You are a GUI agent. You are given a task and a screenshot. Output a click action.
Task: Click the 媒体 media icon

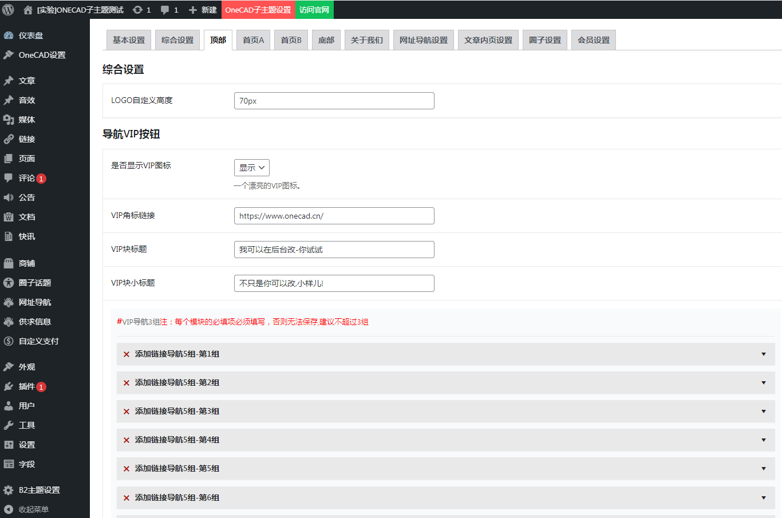tap(9, 120)
